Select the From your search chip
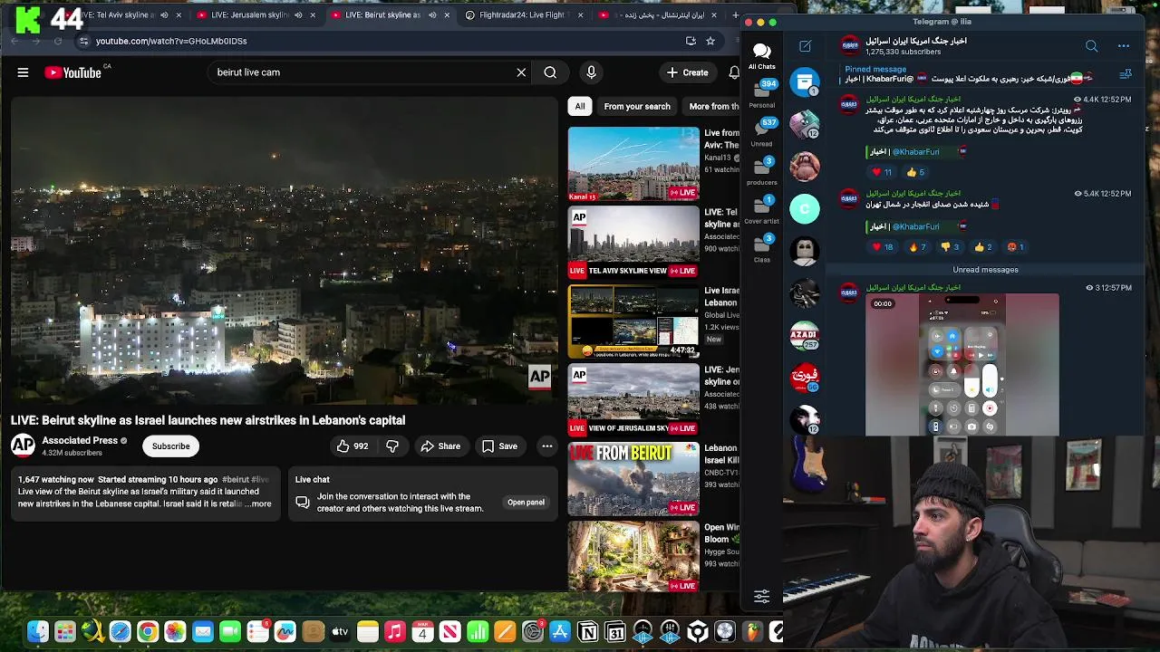The width and height of the screenshot is (1160, 652). pos(637,106)
